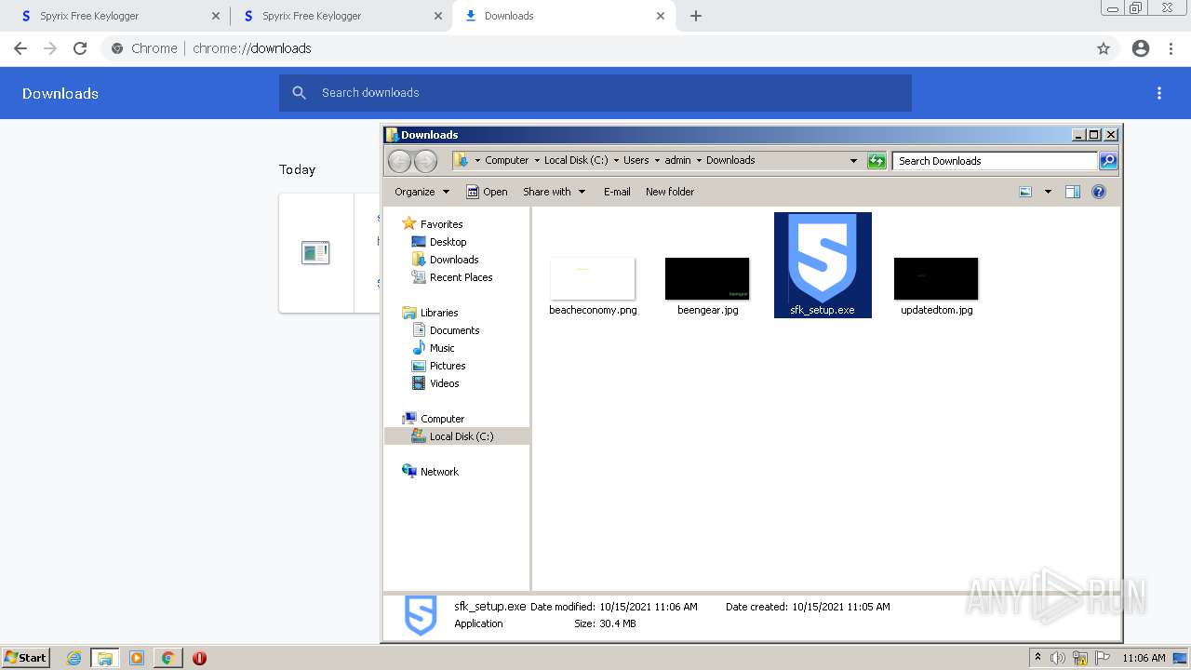This screenshot has width=1191, height=670.
Task: Show hidden system tray icons
Action: [x=1037, y=658]
